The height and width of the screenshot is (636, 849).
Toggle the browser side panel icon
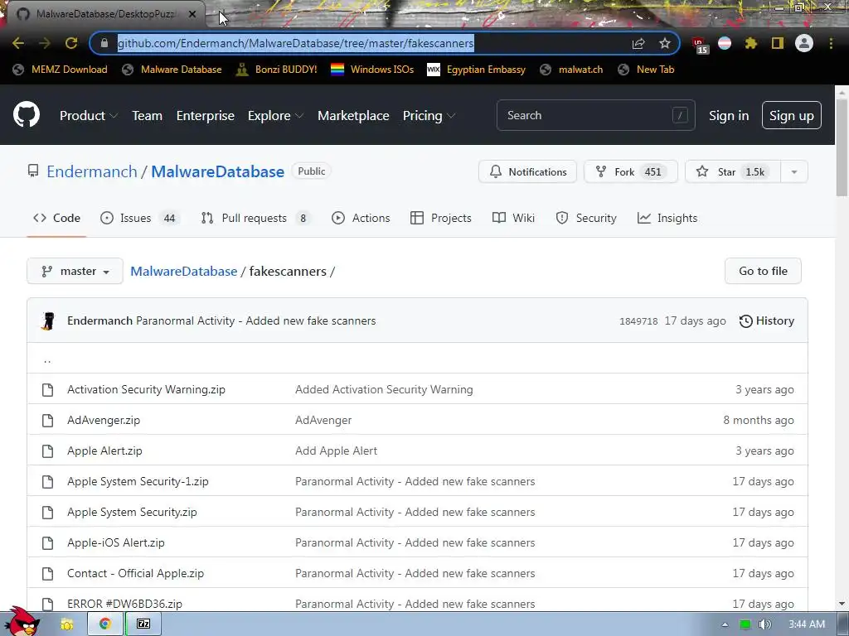[778, 43]
